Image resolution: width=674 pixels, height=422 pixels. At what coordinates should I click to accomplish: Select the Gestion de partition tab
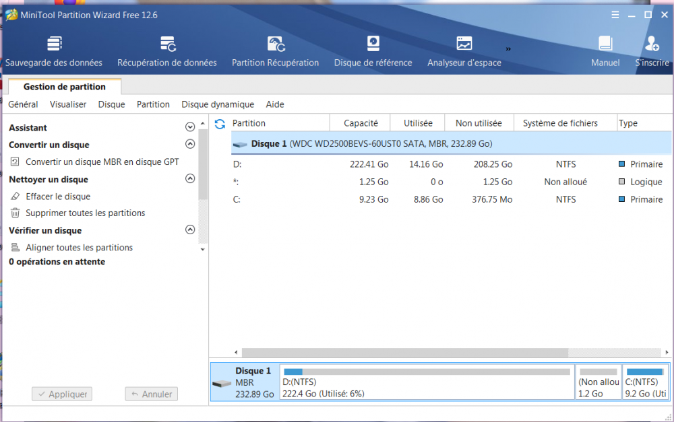[65, 87]
